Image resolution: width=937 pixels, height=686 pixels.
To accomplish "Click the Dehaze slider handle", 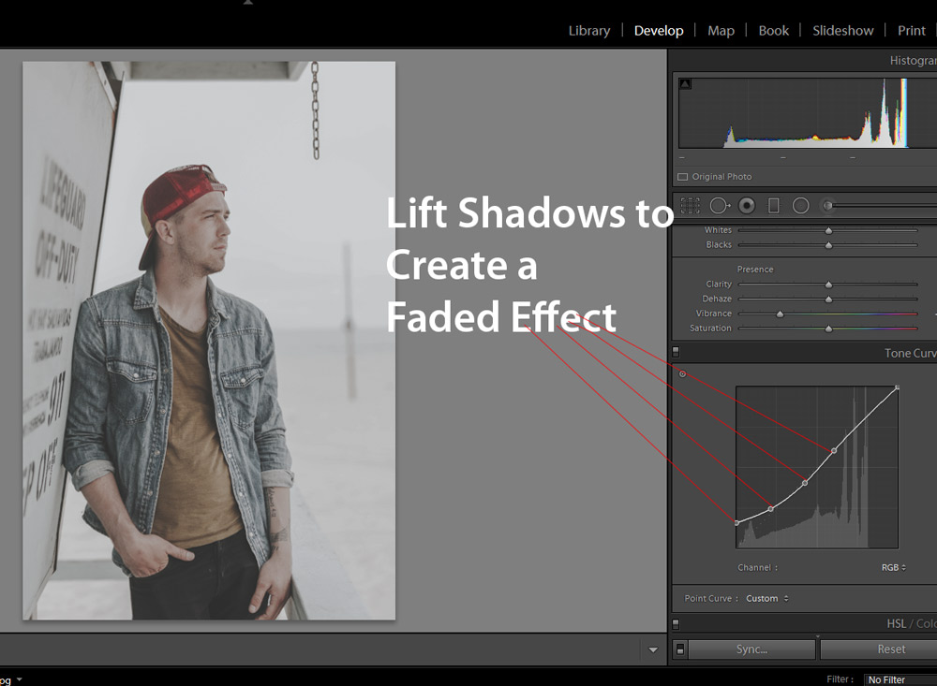I will [x=829, y=299].
